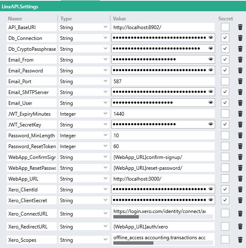
Task: Open Type dropdown for Email_Port
Action: [84, 81]
